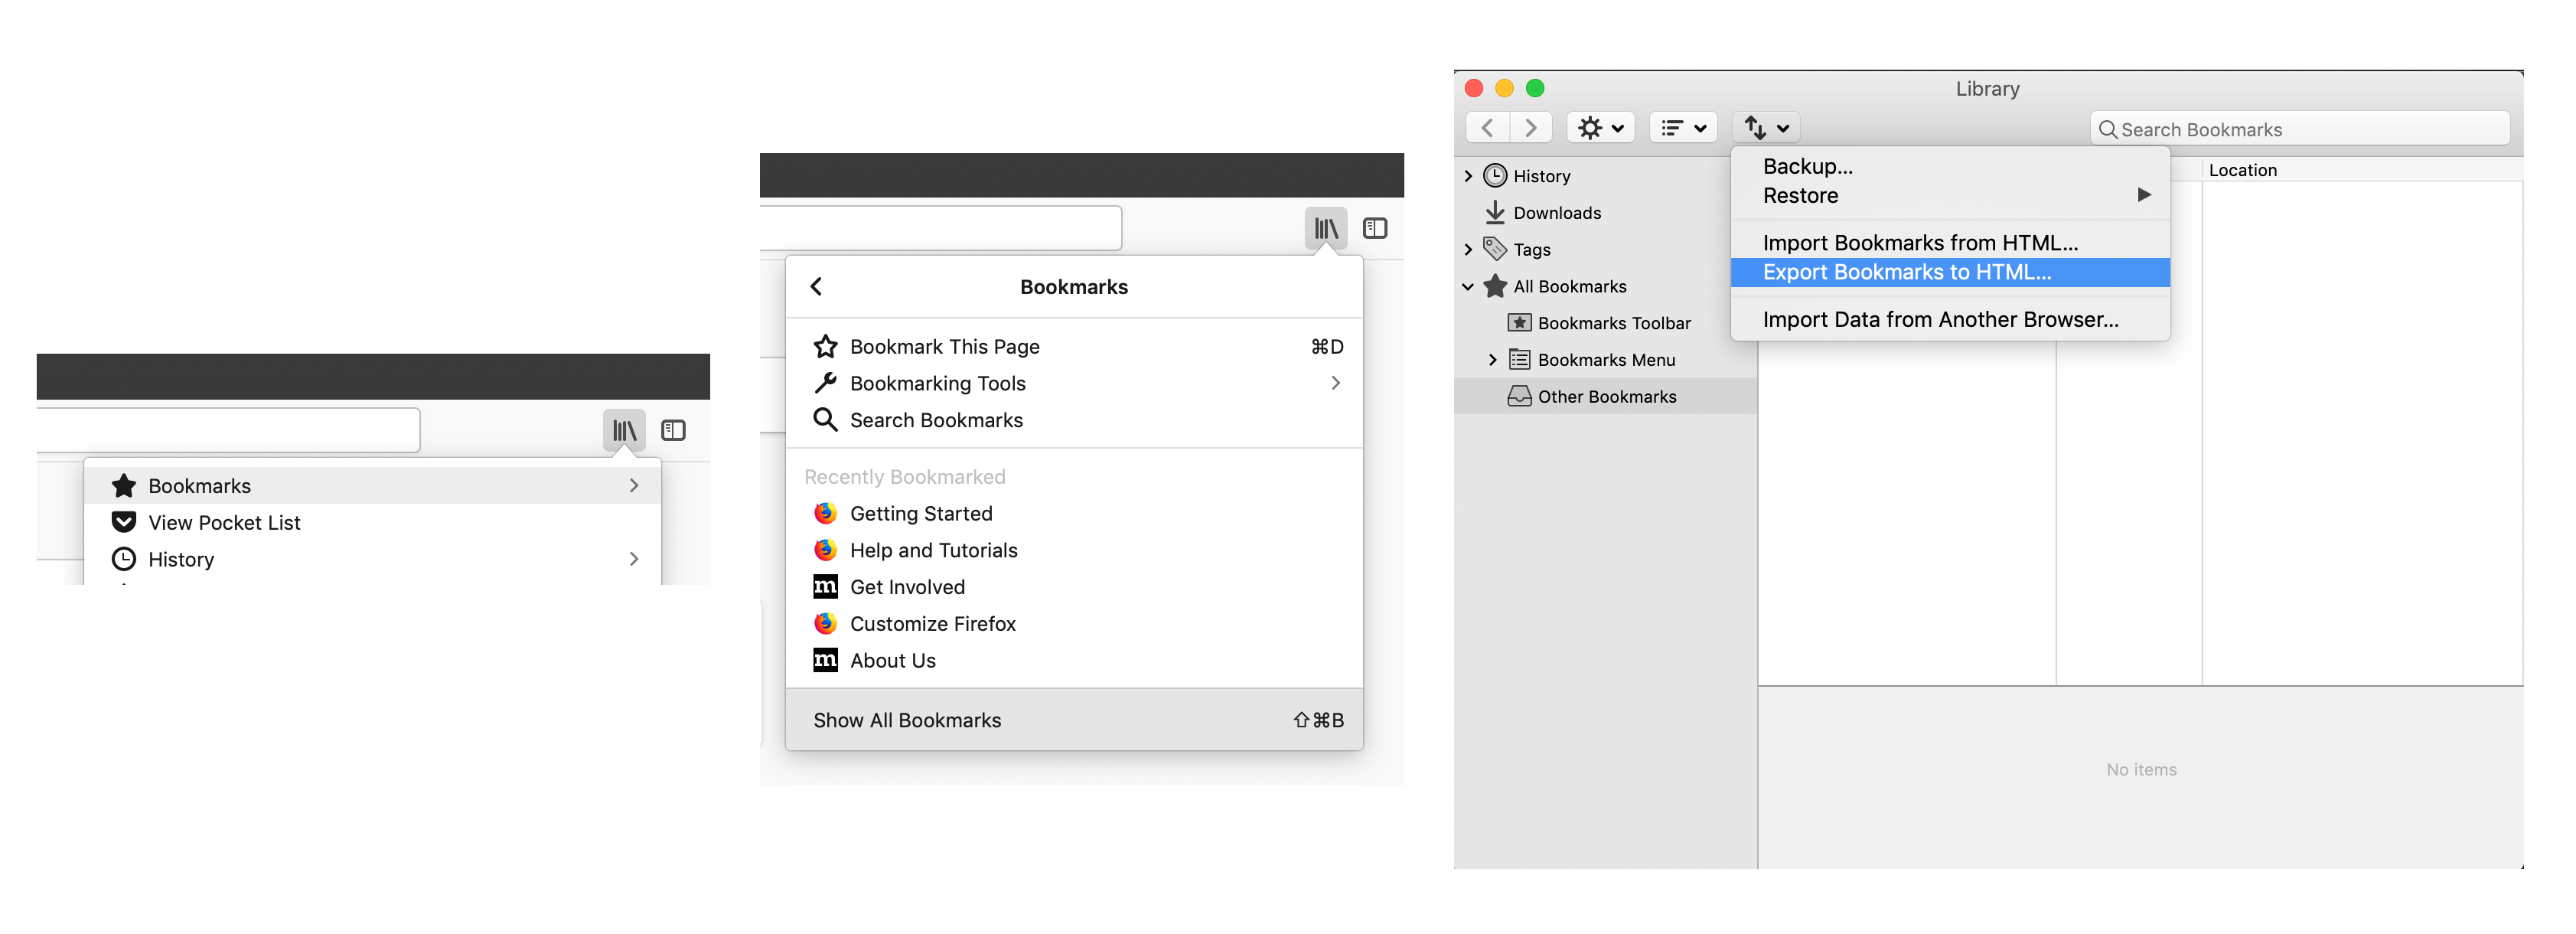Open Organize gear dropdown in Library

[1601, 129]
